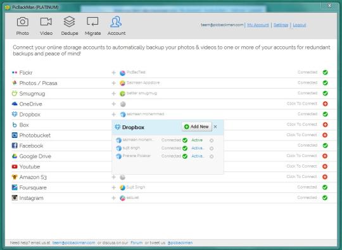The width and height of the screenshot is (342, 250).
Task: Click the Active link on the first popup account row
Action: [x=197, y=140]
